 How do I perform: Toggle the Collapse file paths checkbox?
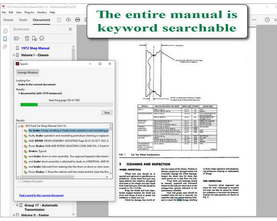point(19,181)
